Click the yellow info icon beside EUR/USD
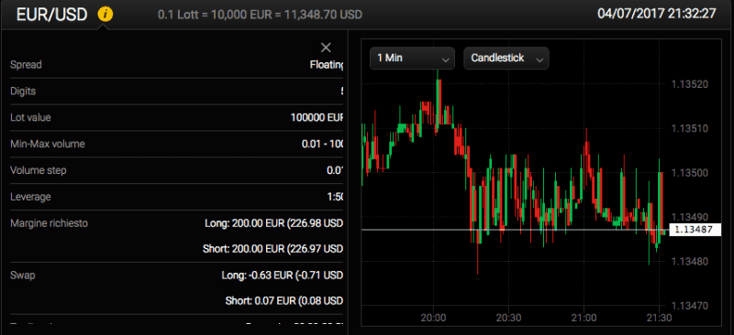 tap(105, 15)
